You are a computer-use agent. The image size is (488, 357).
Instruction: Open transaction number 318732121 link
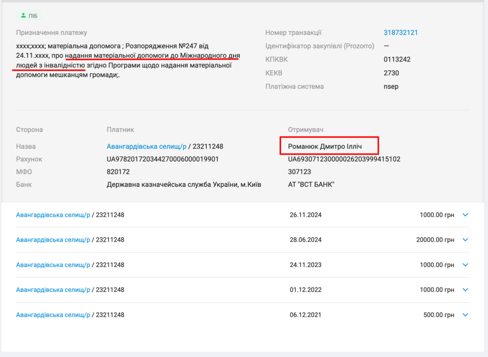(400, 32)
